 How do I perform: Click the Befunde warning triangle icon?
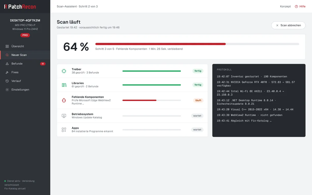(x=7, y=64)
